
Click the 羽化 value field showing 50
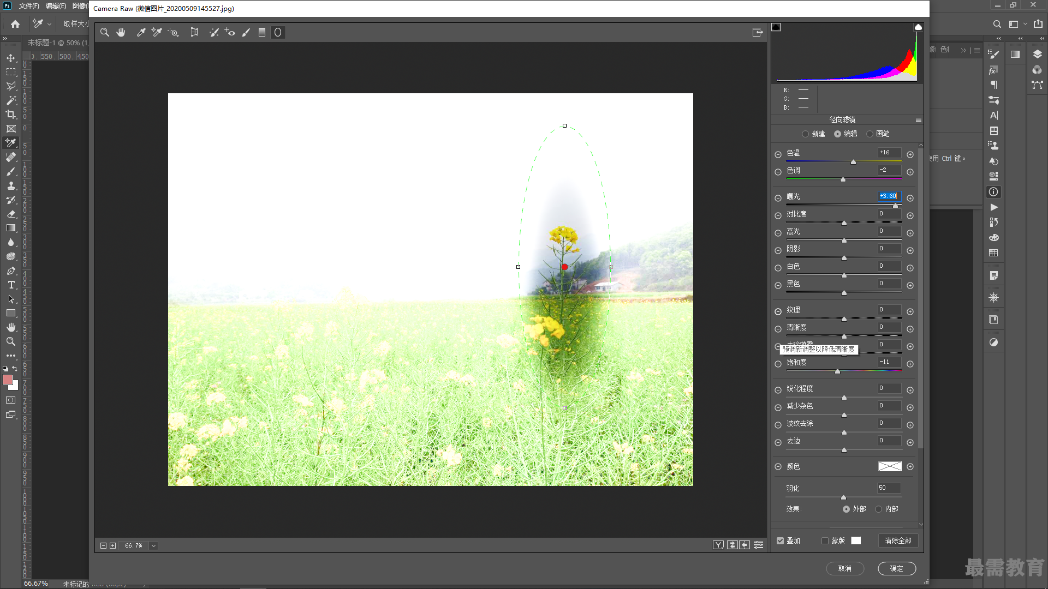[889, 488]
